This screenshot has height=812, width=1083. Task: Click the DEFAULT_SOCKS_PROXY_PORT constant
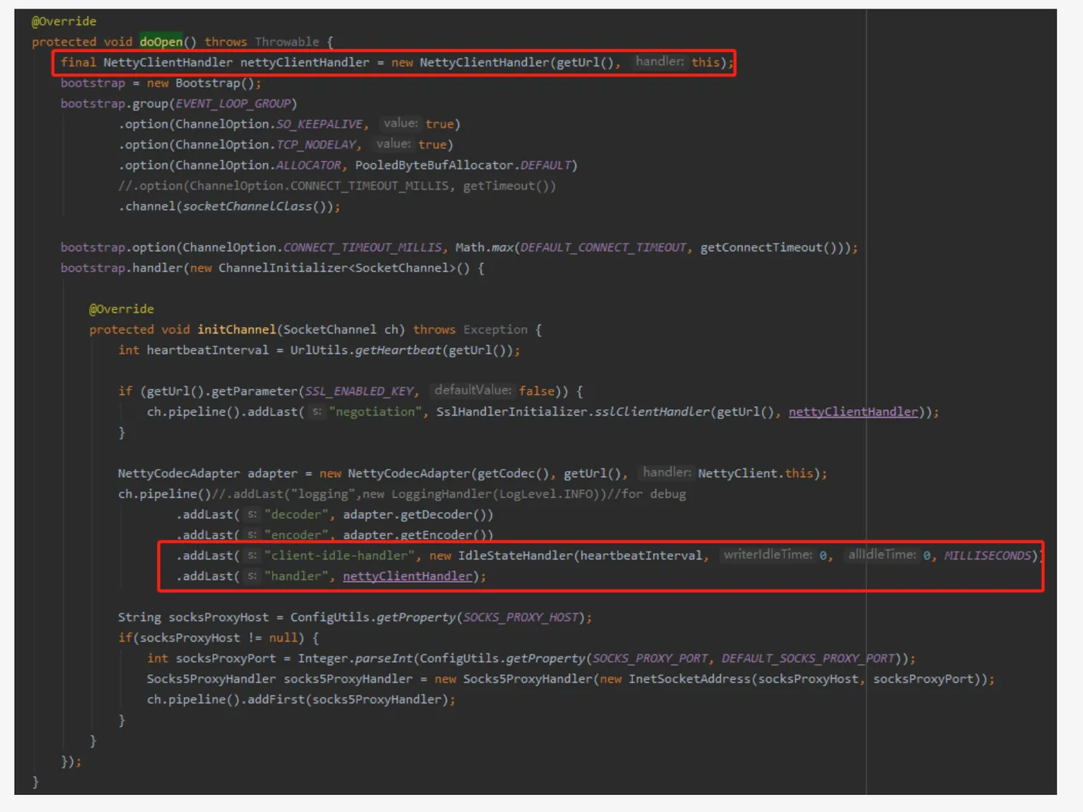tap(808, 658)
